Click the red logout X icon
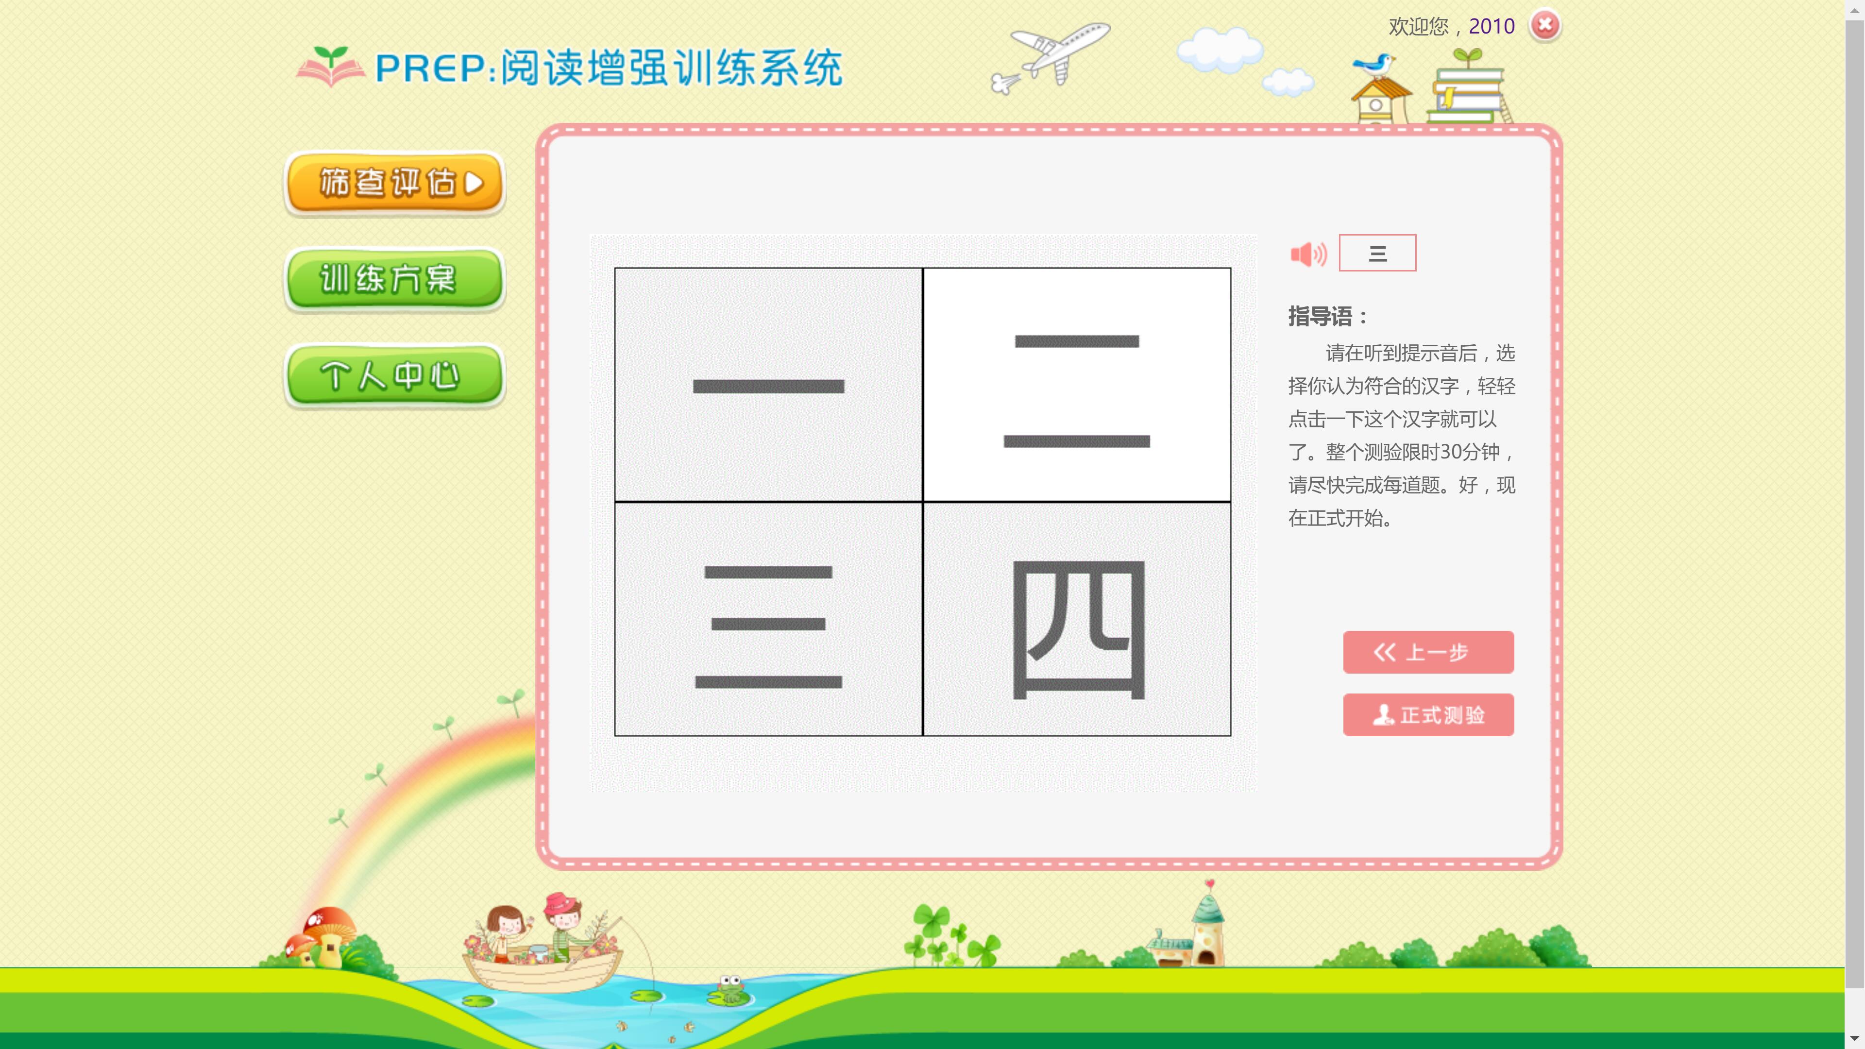 tap(1544, 25)
